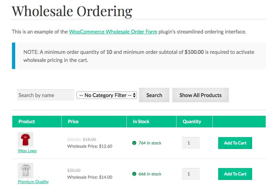Open the Woo Logo product link
The height and width of the screenshot is (189, 278).
27,151
